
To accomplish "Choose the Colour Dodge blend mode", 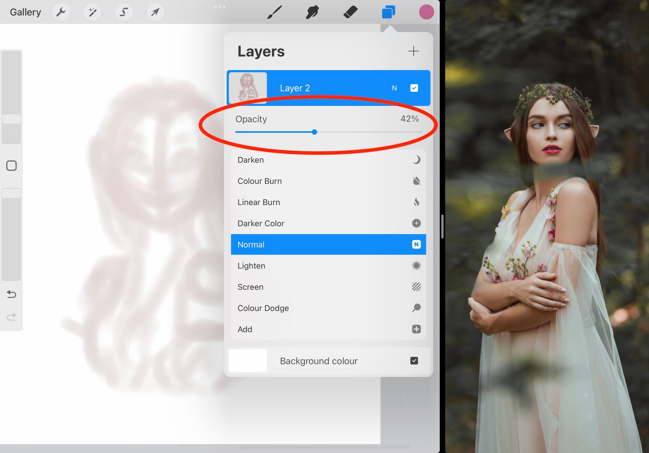I will tap(328, 308).
